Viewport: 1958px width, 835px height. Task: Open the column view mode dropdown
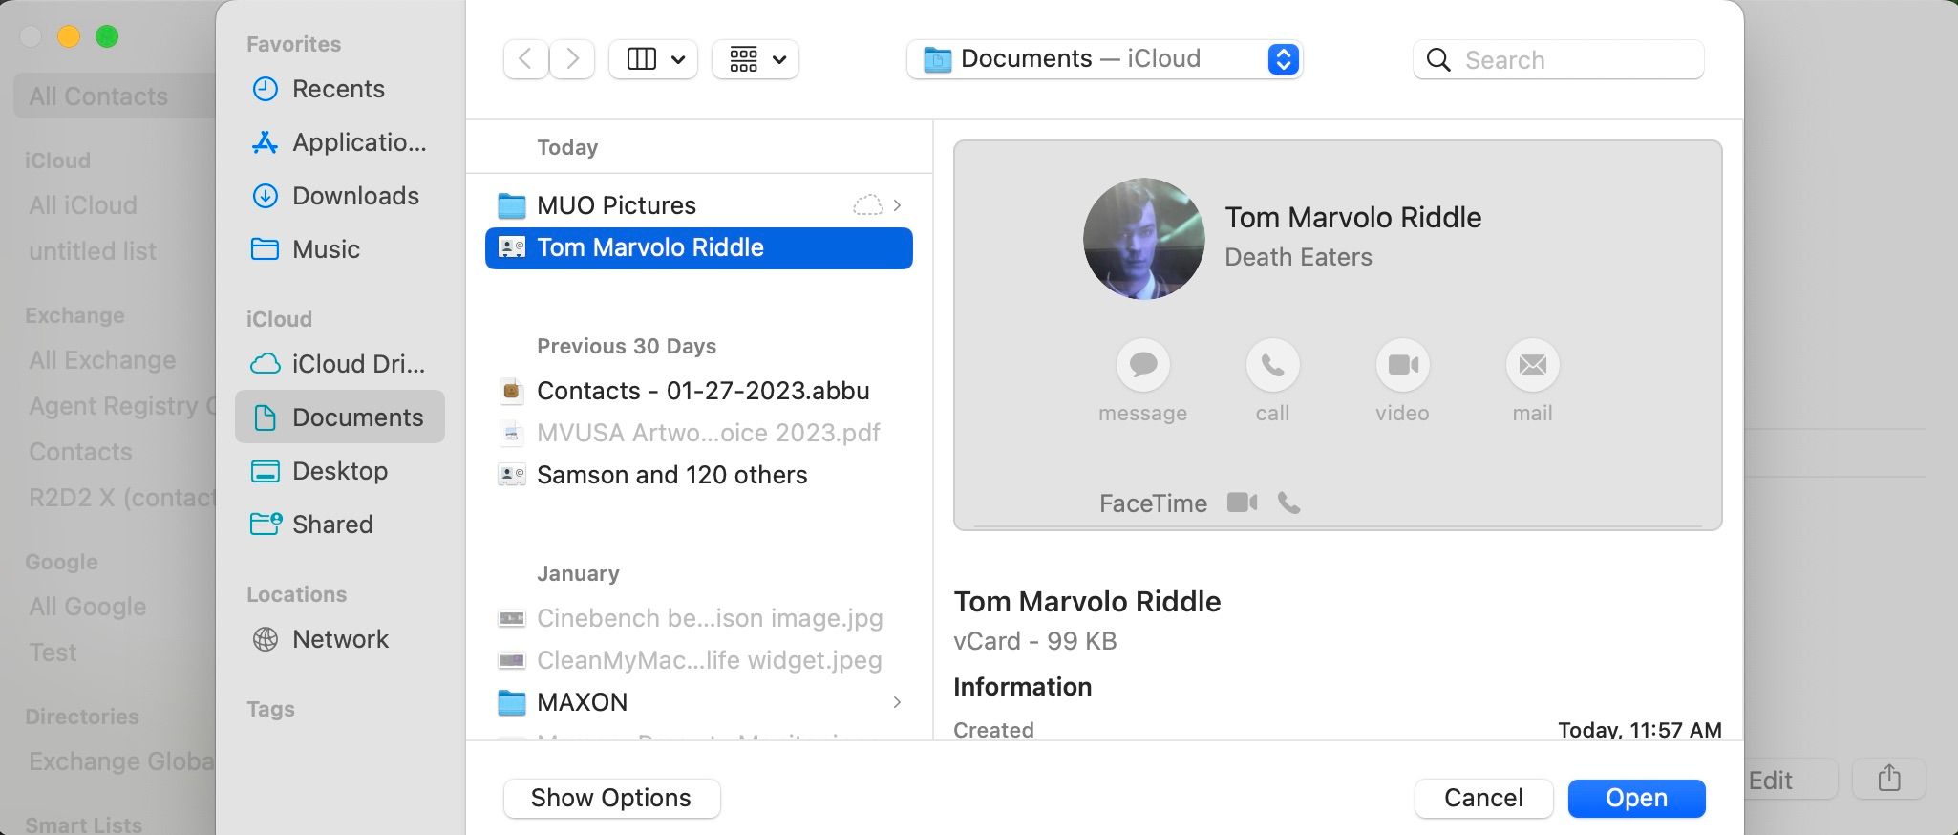point(653,59)
